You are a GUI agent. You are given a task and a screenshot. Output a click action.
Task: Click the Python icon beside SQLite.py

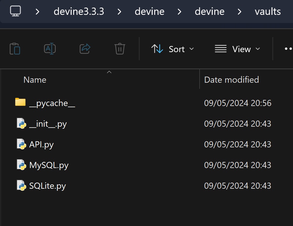click(x=22, y=186)
